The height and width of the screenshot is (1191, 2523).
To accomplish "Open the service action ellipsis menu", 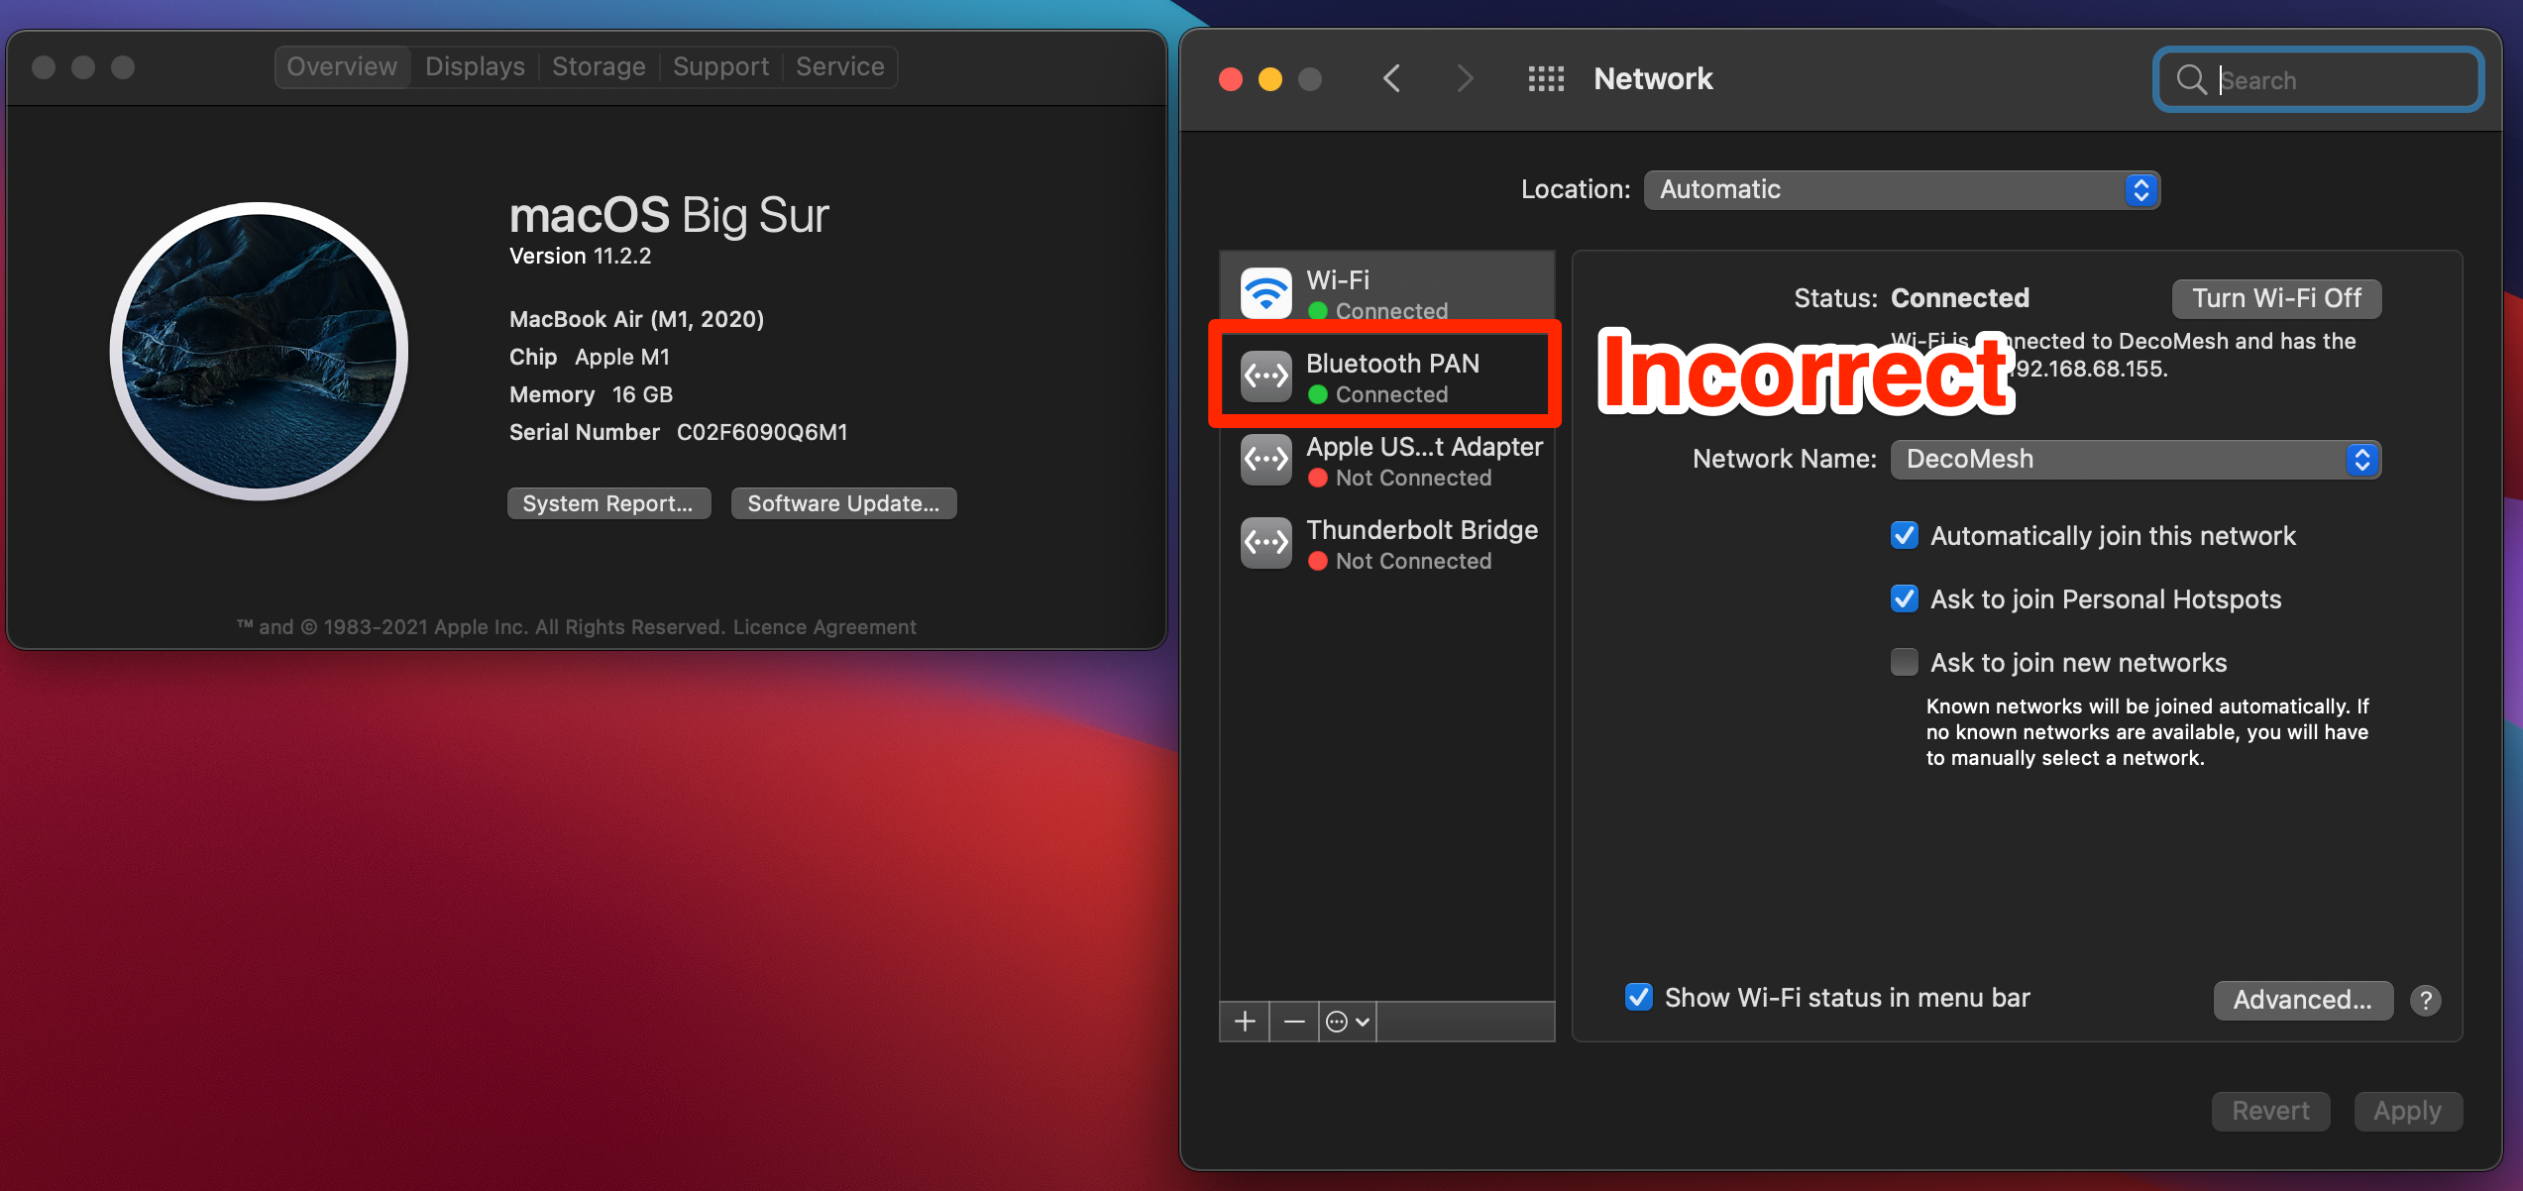I will [1347, 1022].
